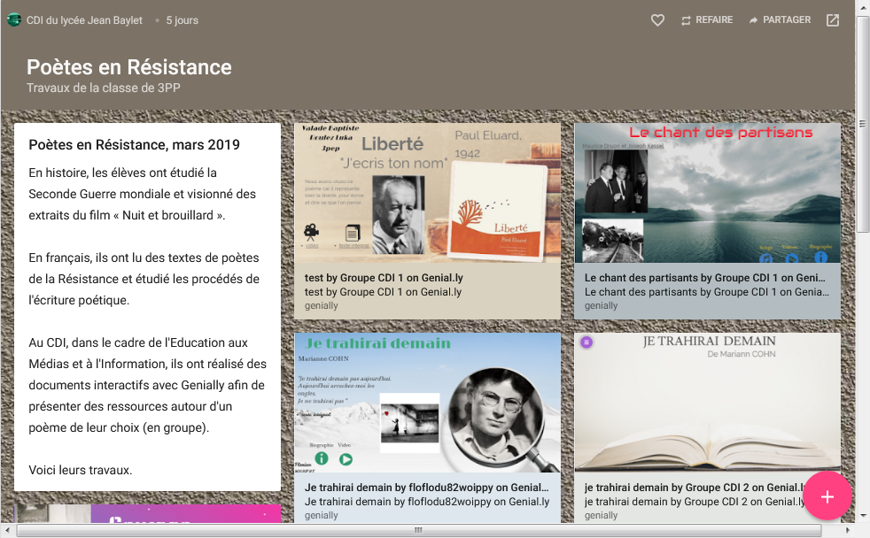Open padlet in external window icon
The height and width of the screenshot is (538, 870).
(833, 20)
